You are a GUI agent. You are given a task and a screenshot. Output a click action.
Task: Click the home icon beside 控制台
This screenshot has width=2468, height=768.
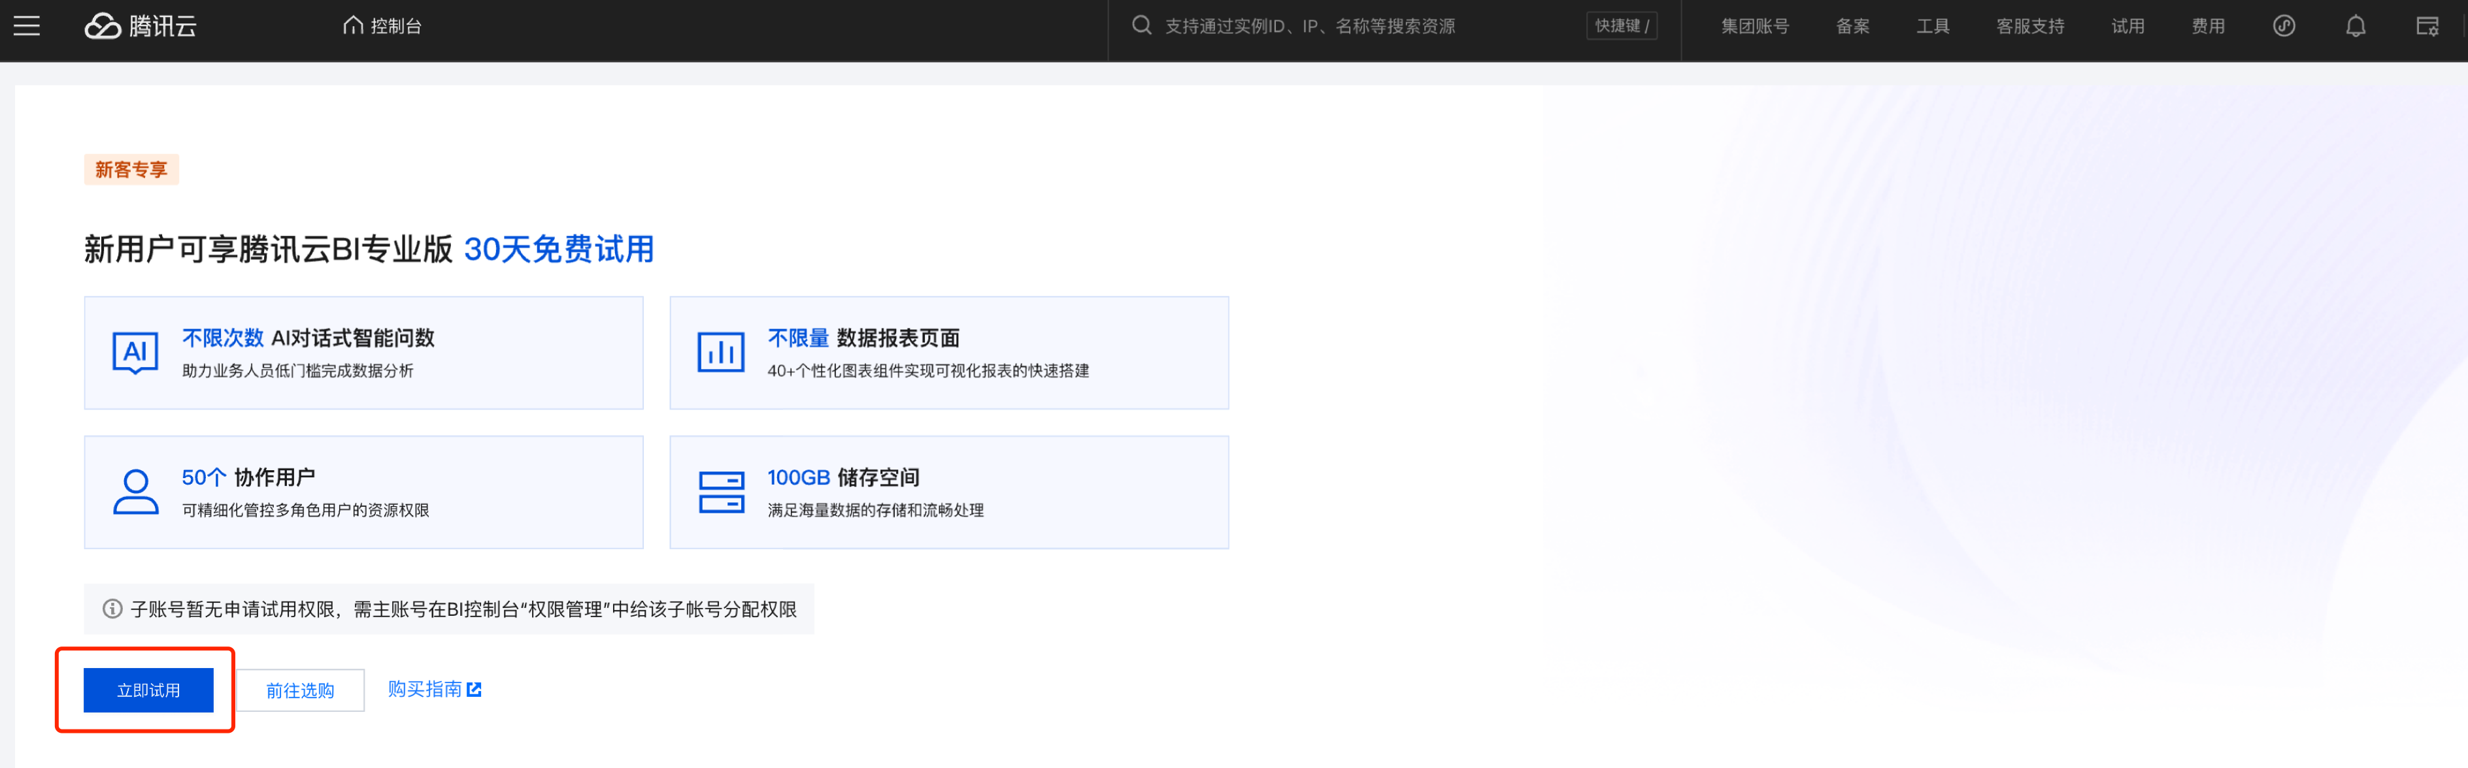[352, 26]
